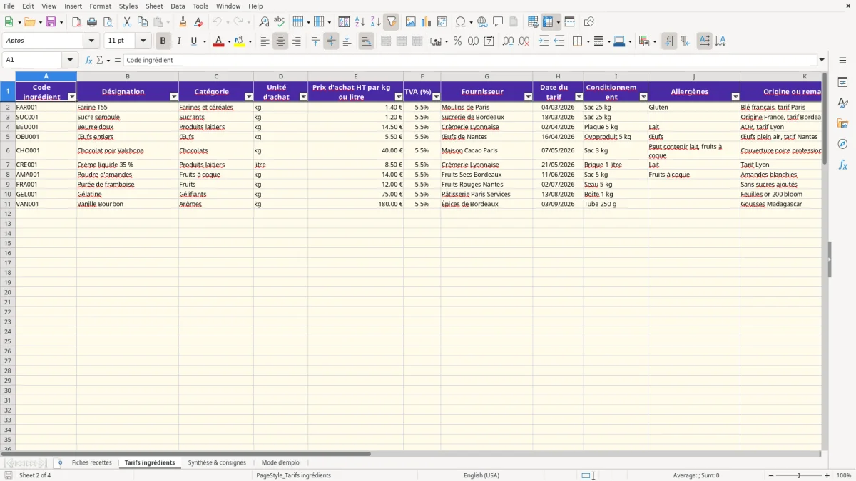Screen dimensions: 856x481
Task: Switch to the Mode d'emploi sheet tab
Action: (x=281, y=463)
